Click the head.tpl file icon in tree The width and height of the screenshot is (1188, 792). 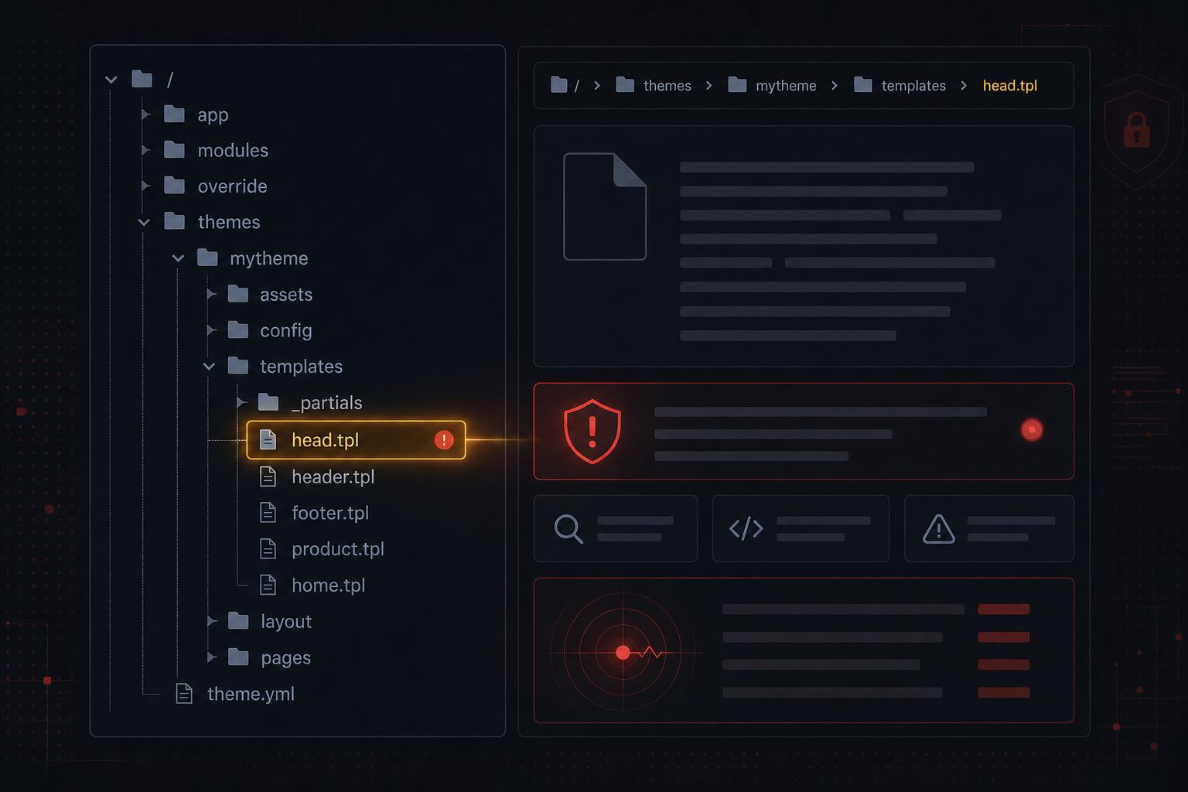pyautogui.click(x=268, y=440)
